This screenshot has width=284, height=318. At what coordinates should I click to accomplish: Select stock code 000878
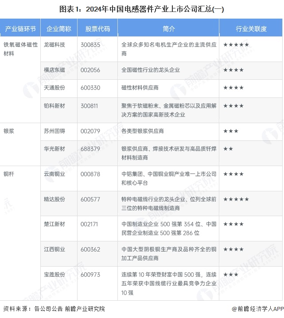(90, 174)
